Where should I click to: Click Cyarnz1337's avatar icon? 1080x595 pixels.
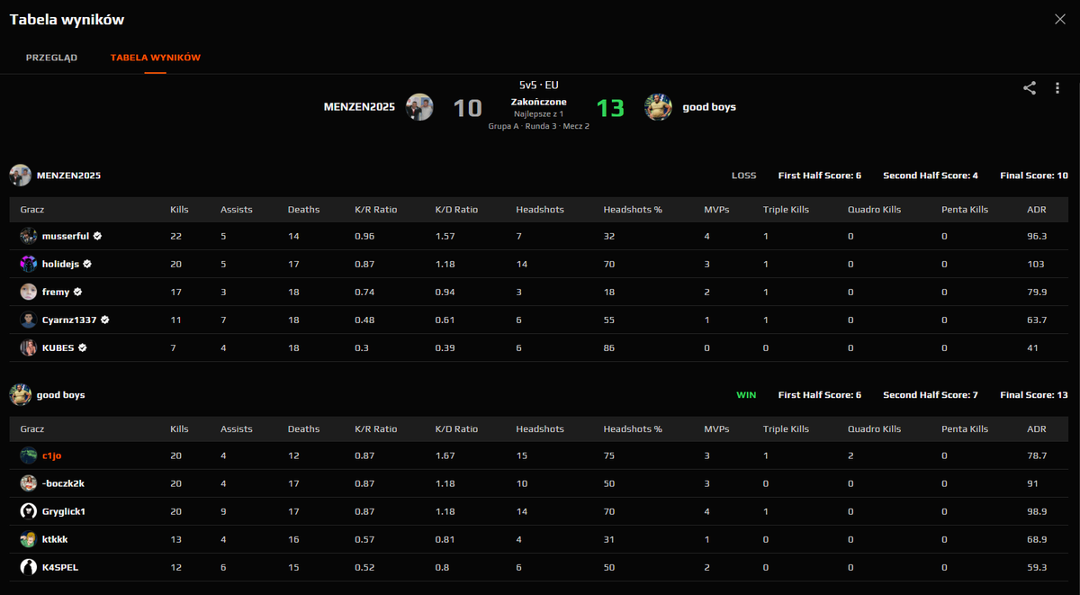point(29,320)
